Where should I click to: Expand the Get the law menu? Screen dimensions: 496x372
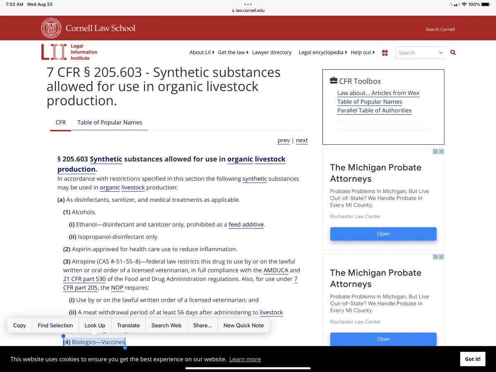tap(233, 53)
